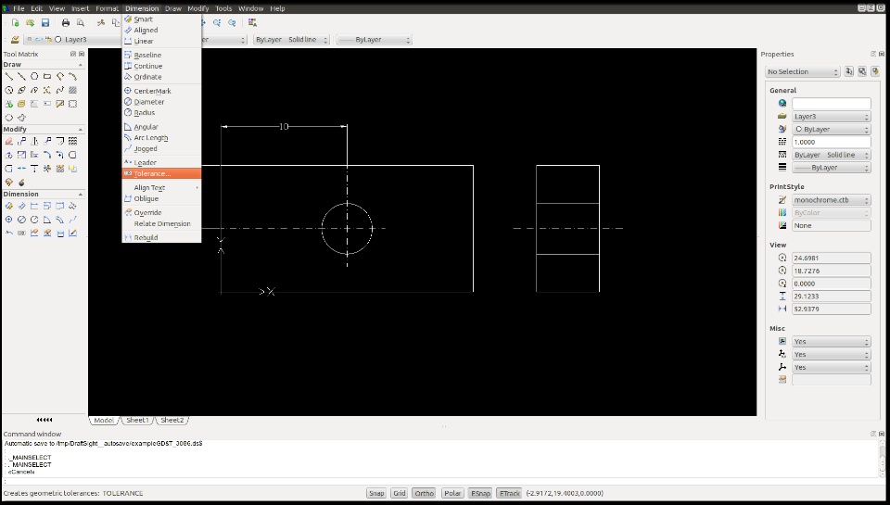Viewport: 890px width, 505px height.
Task: Click the Print Preview toolbar icon
Action: 81,22
